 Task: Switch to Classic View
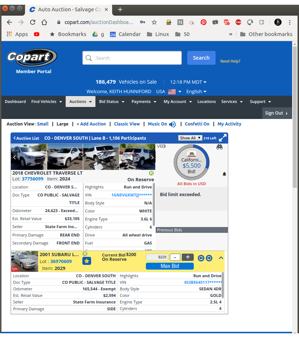coord(127,124)
